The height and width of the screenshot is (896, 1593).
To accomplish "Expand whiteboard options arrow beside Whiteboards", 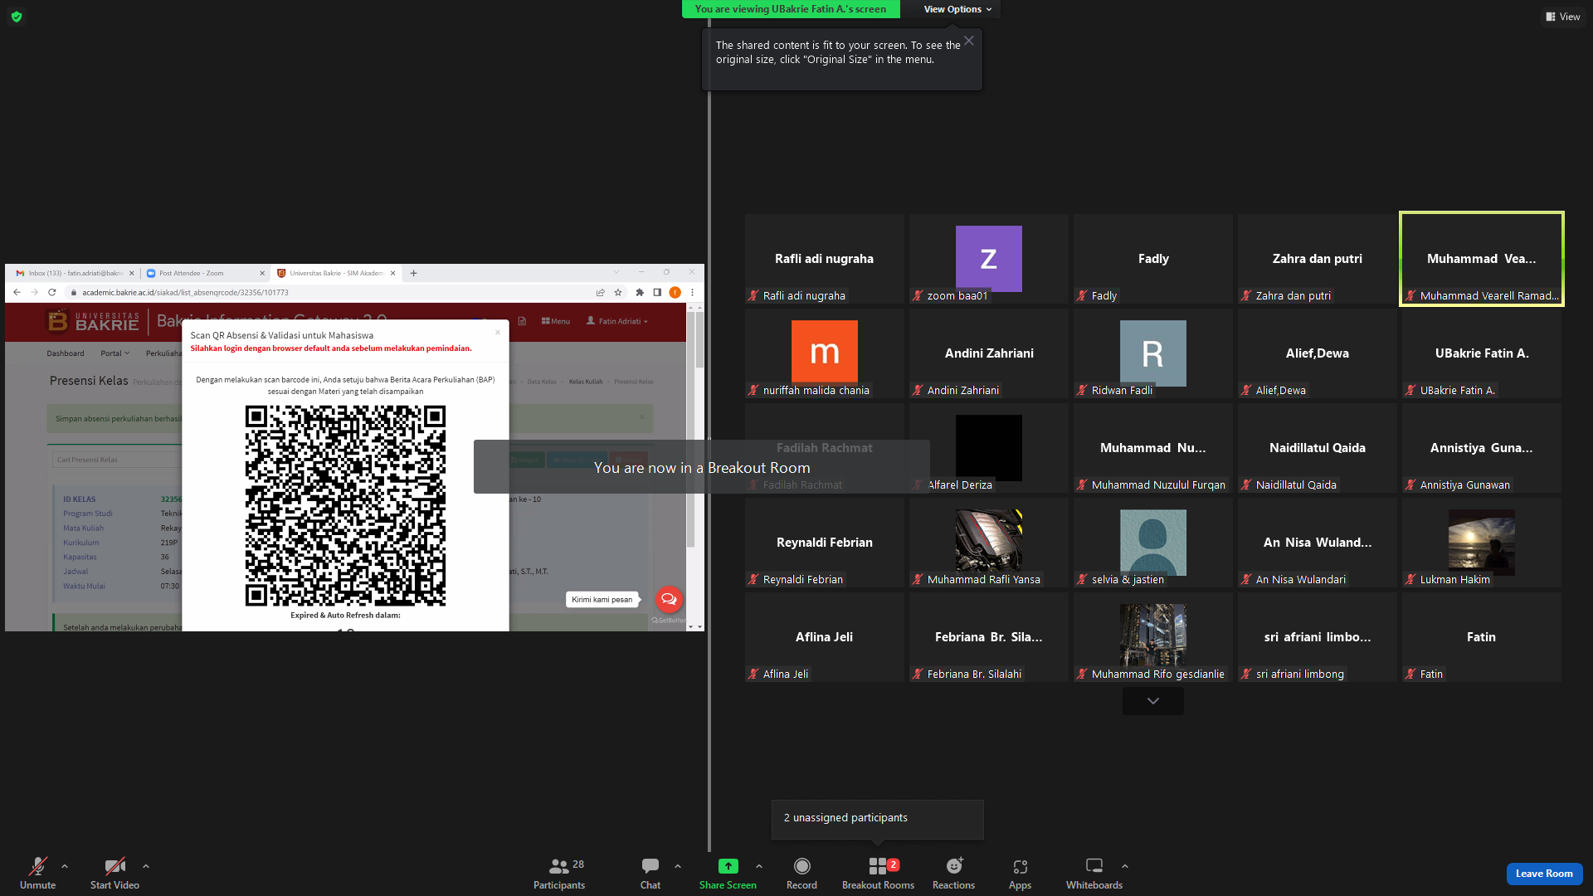I will 1125,866.
